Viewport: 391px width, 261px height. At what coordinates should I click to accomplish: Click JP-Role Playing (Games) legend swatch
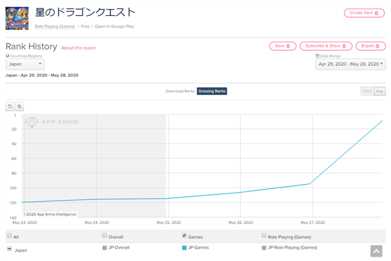tap(264, 248)
